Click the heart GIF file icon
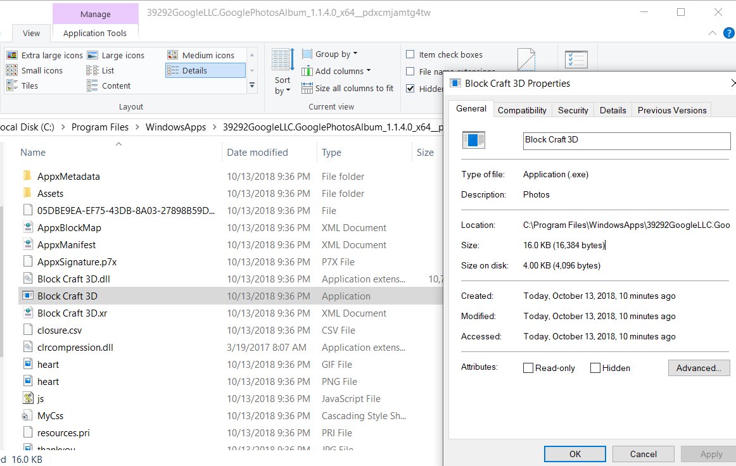This screenshot has width=736, height=466. click(x=28, y=364)
